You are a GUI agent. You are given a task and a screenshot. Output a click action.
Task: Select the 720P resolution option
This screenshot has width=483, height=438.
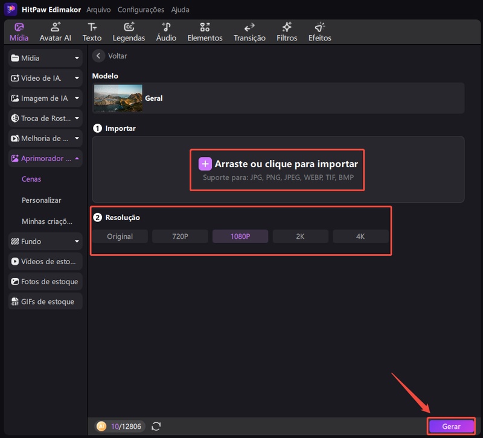tap(180, 236)
